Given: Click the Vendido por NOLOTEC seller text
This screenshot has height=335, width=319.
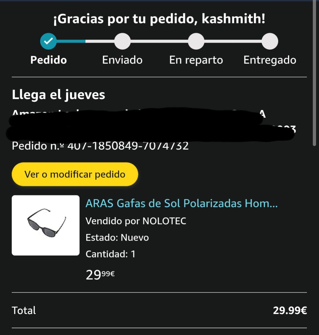Looking at the screenshot, I should 136,221.
